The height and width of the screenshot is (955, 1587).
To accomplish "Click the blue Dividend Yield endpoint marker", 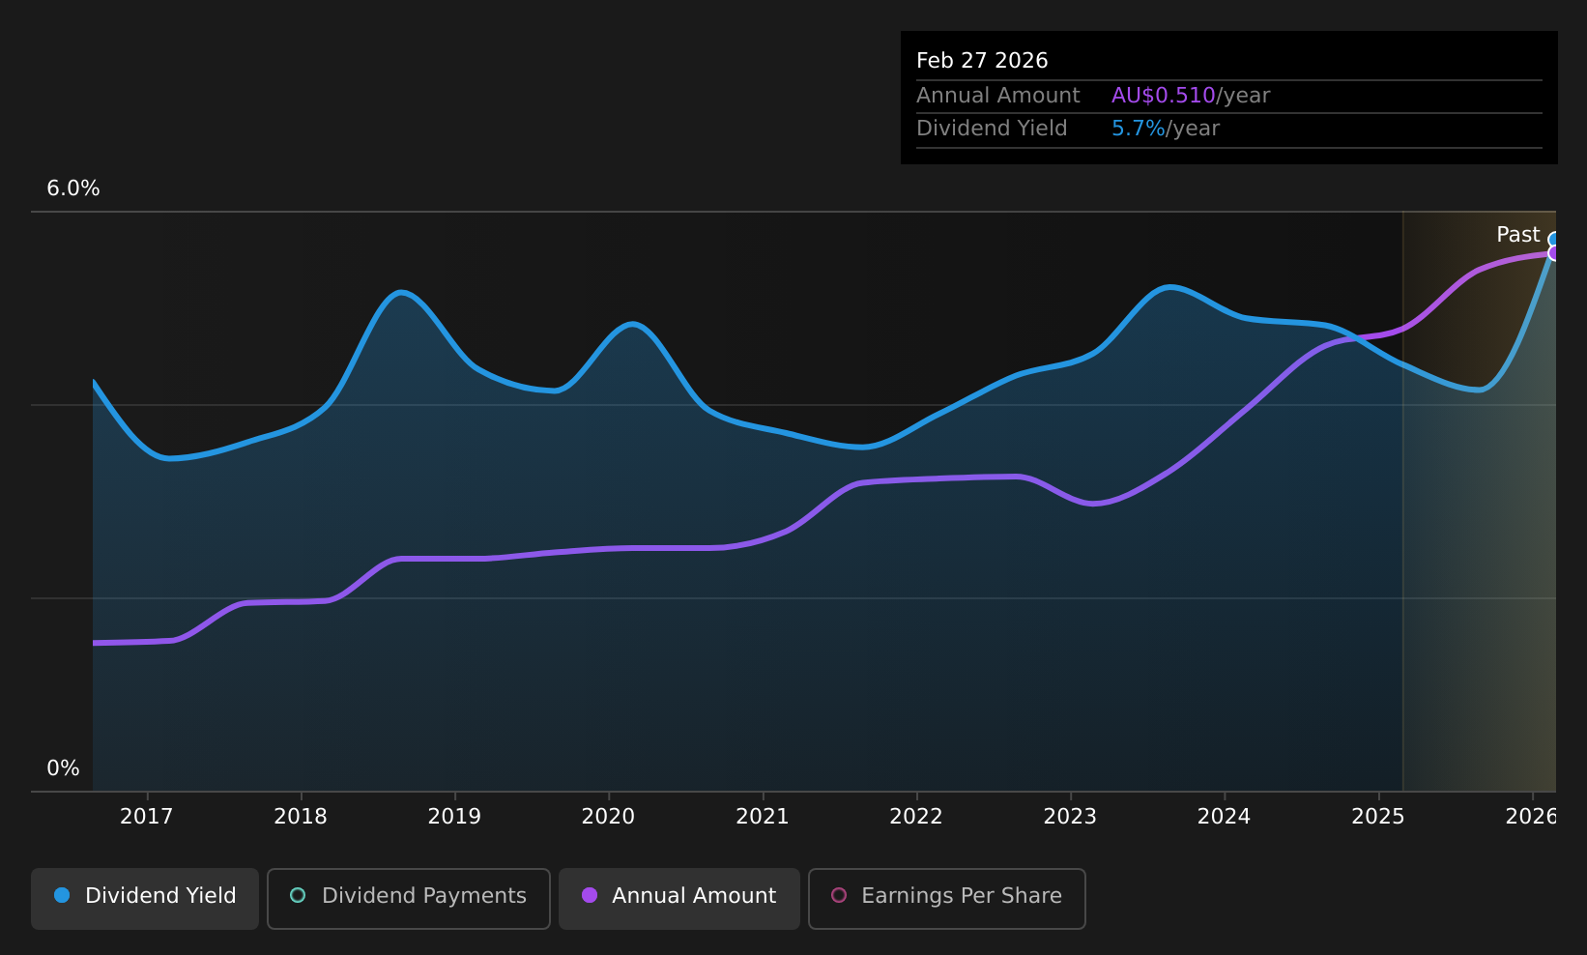I will (1554, 239).
